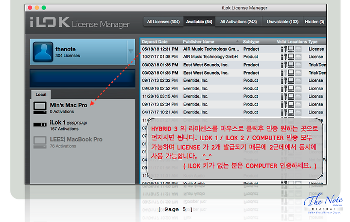
Task: Switch to the Hidden (0) tab
Action: [x=315, y=22]
